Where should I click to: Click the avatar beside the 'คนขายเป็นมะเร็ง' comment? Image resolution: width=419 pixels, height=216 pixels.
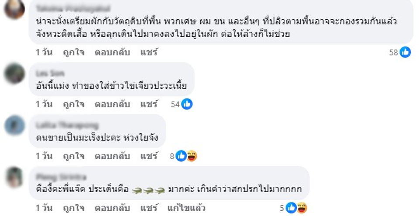[14, 126]
